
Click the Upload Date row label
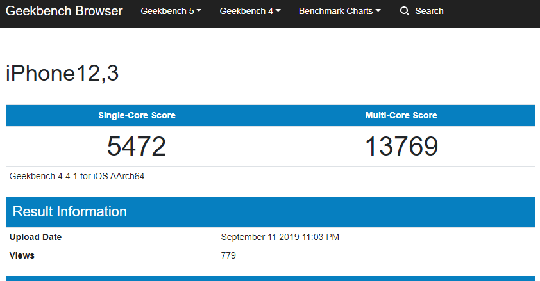coord(35,237)
